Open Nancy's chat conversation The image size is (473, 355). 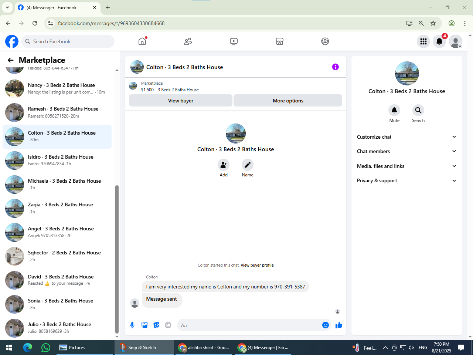(x=57, y=89)
